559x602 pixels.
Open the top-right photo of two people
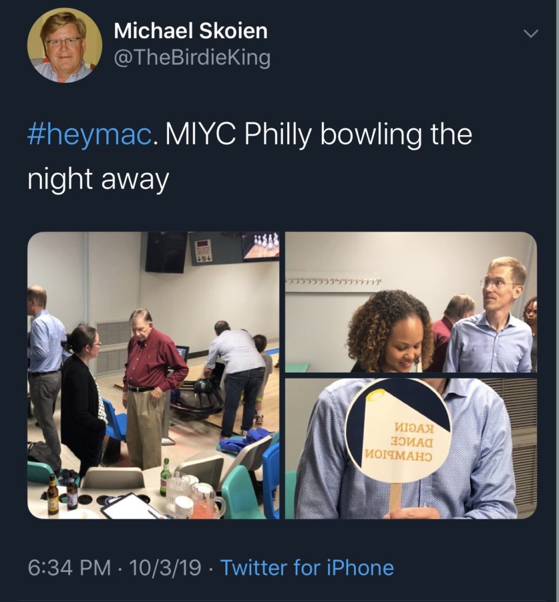[x=411, y=302]
